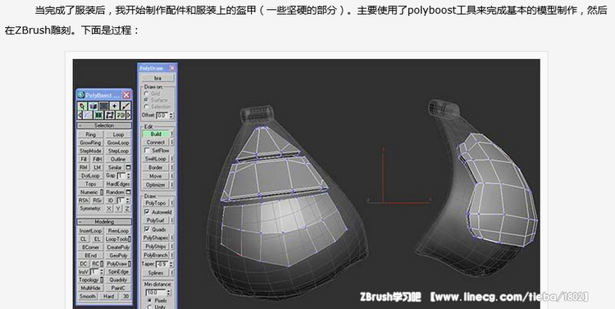Click the small settings button beside Build
Image resolution: width=615 pixels, height=309 pixels.
(x=172, y=134)
